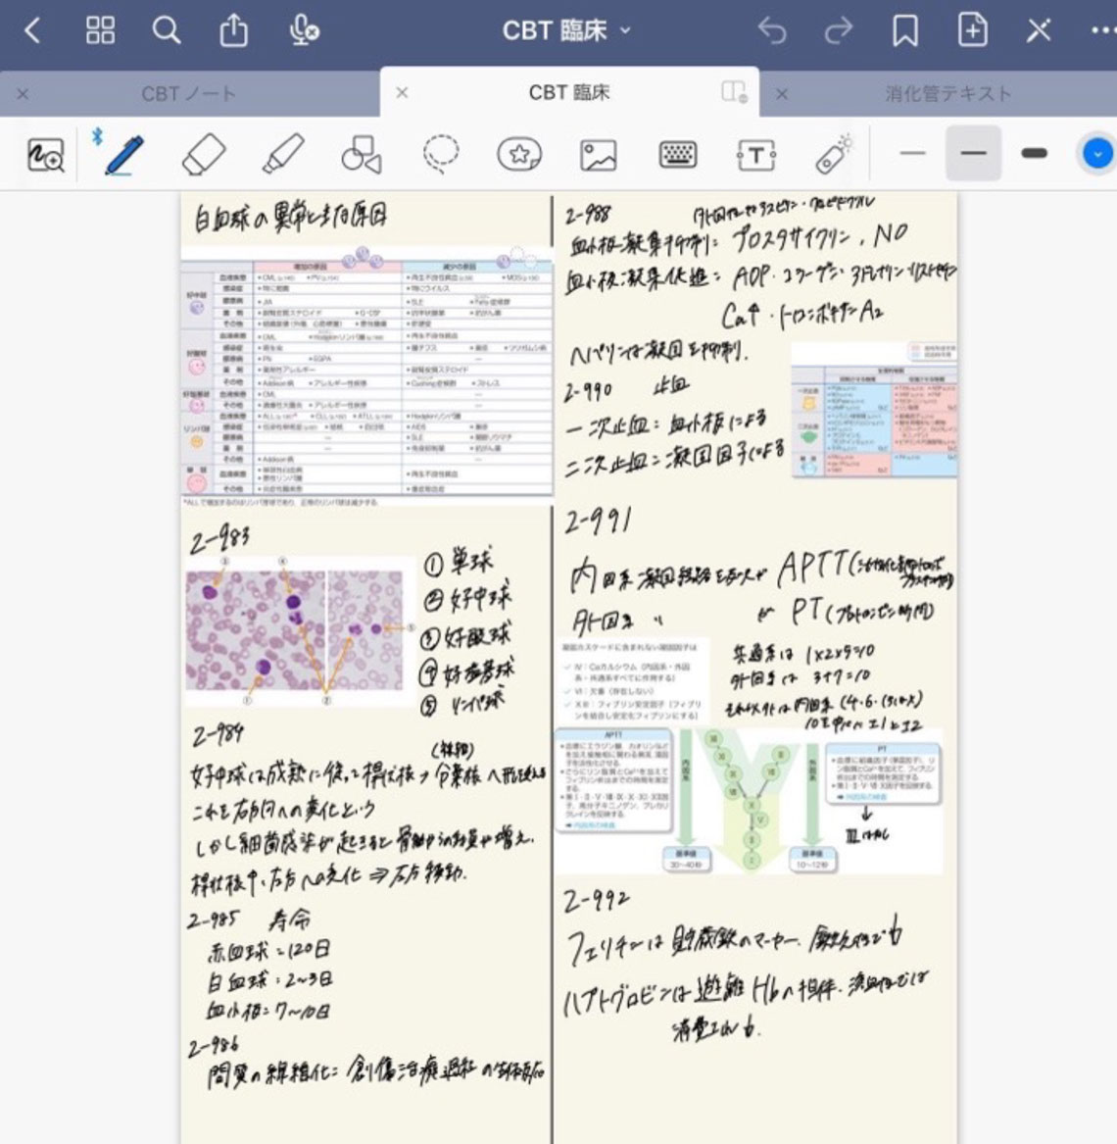Open the thumbnail grid view
Screen dimensions: 1117x1144
point(100,30)
